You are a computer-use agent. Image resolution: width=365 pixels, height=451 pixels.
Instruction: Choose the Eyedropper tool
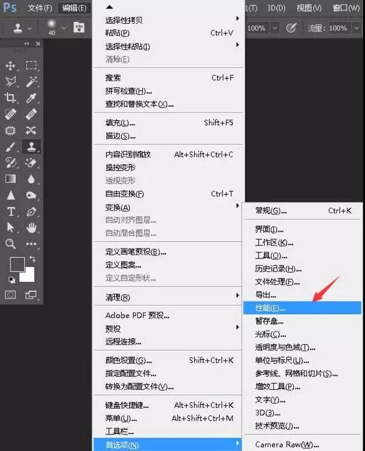[x=31, y=98]
